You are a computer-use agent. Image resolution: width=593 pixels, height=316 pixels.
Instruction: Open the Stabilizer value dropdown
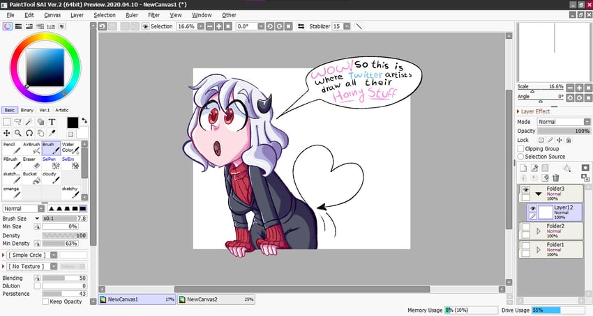[347, 26]
